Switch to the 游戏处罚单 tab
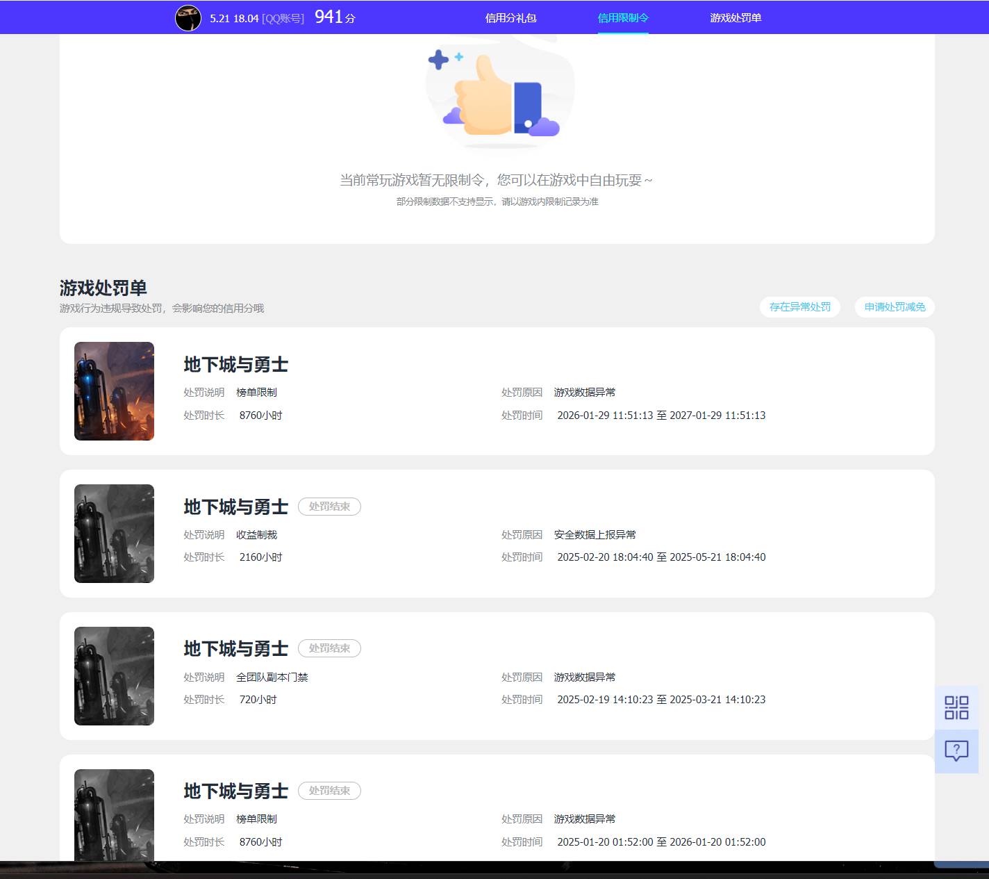The width and height of the screenshot is (989, 879). (735, 18)
